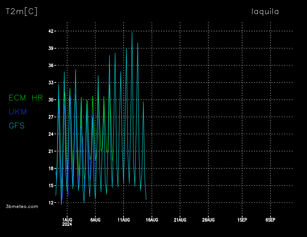
Task: Click the 42 degree y-axis label
Action: pos(50,31)
